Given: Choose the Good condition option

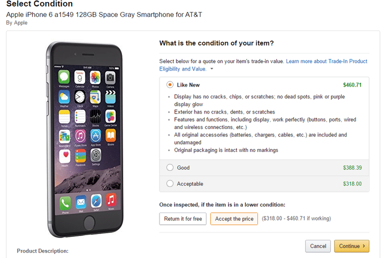Looking at the screenshot, I should (x=170, y=167).
